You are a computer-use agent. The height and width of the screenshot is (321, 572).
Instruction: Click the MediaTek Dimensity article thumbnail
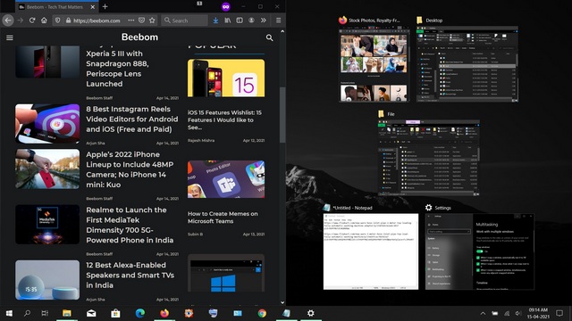tap(47, 224)
